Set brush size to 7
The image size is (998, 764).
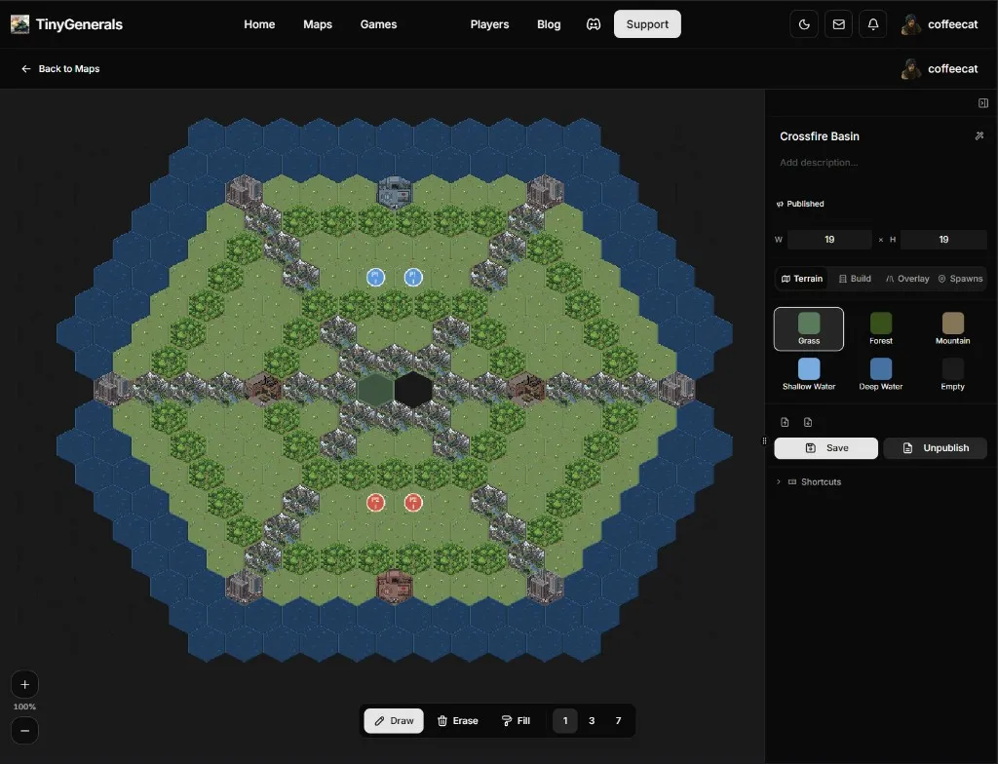tap(618, 720)
